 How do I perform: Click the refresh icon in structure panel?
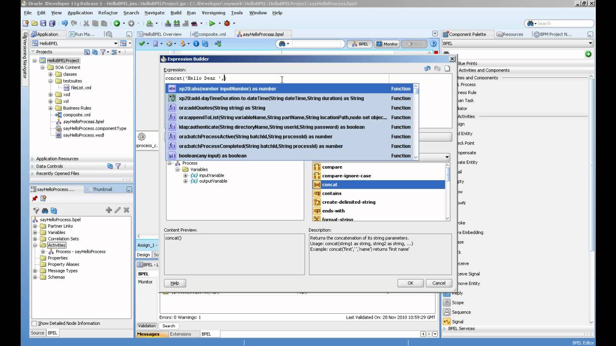53,210
